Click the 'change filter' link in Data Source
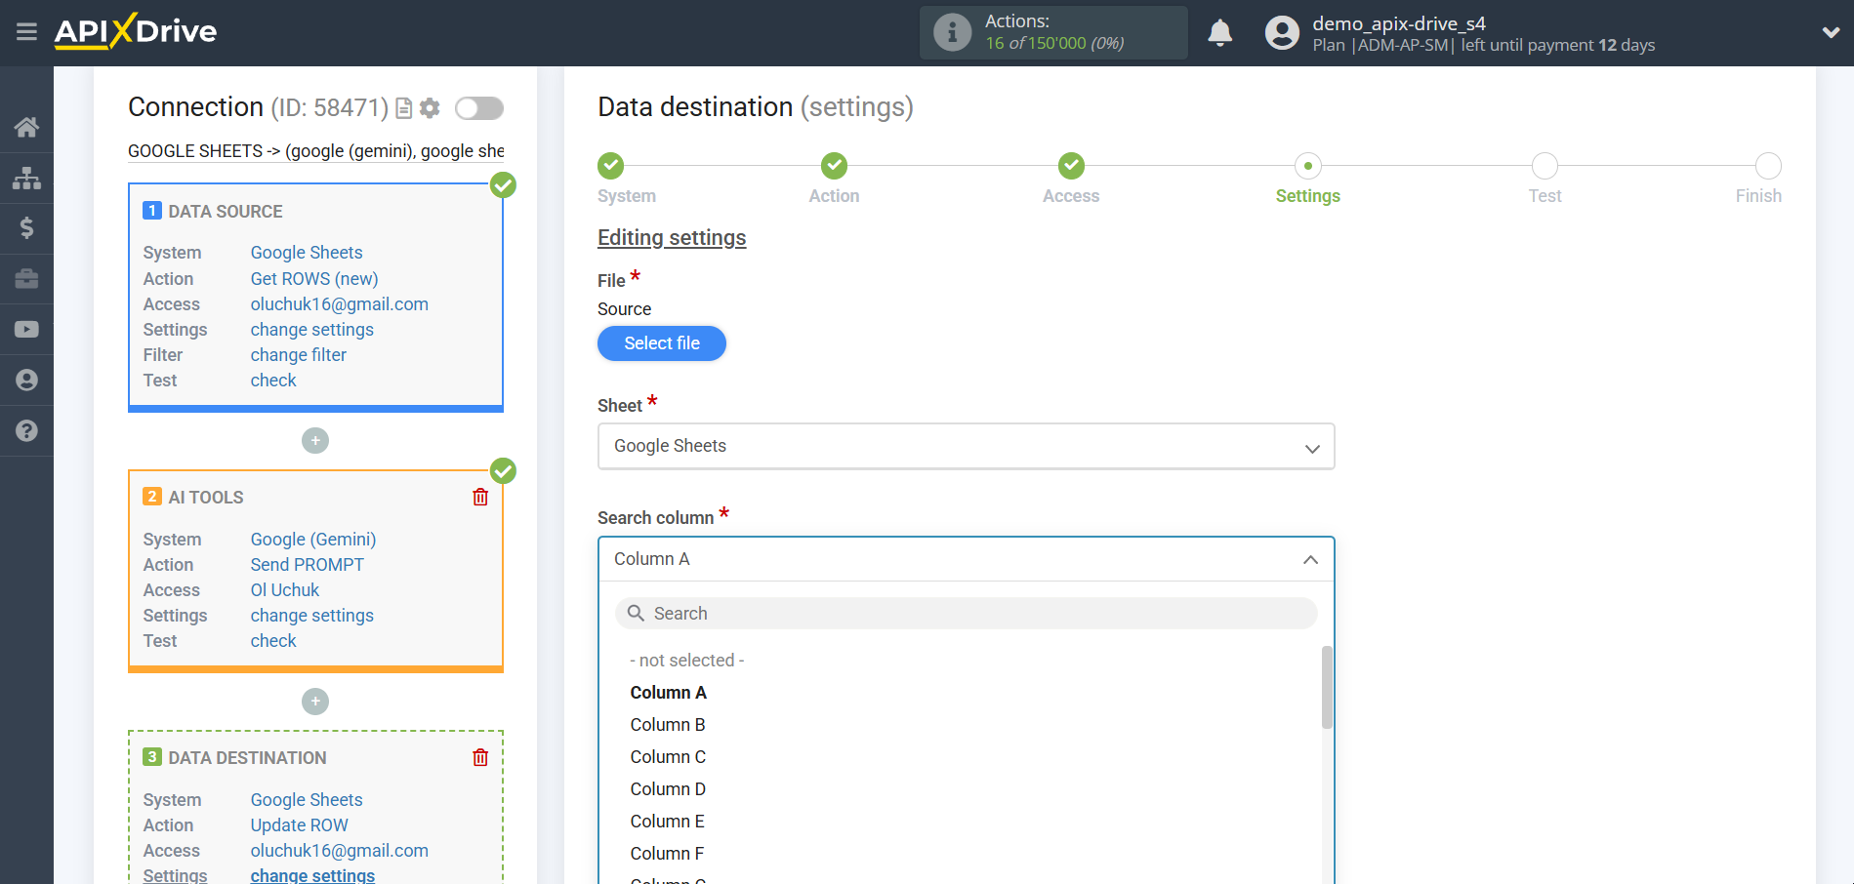 [298, 354]
